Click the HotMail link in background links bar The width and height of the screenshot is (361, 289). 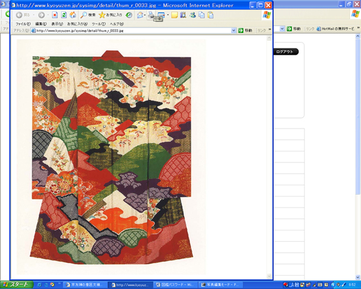(335, 29)
